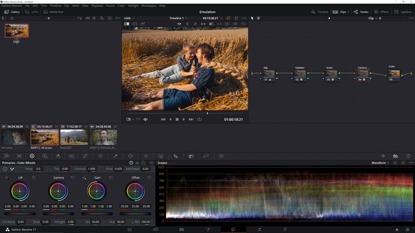The width and height of the screenshot is (415, 233).
Task: Toggle loop playback
Action: click(199, 119)
